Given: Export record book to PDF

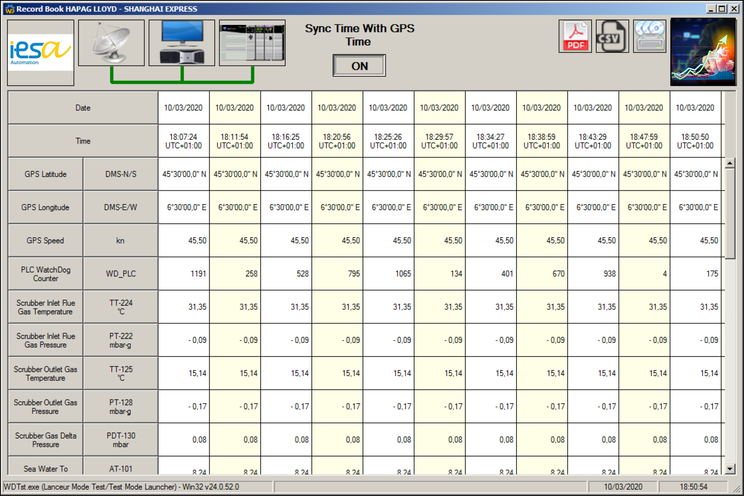Looking at the screenshot, I should [575, 36].
